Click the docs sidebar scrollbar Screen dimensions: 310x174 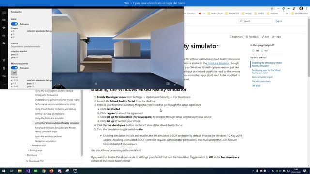coord(82,122)
